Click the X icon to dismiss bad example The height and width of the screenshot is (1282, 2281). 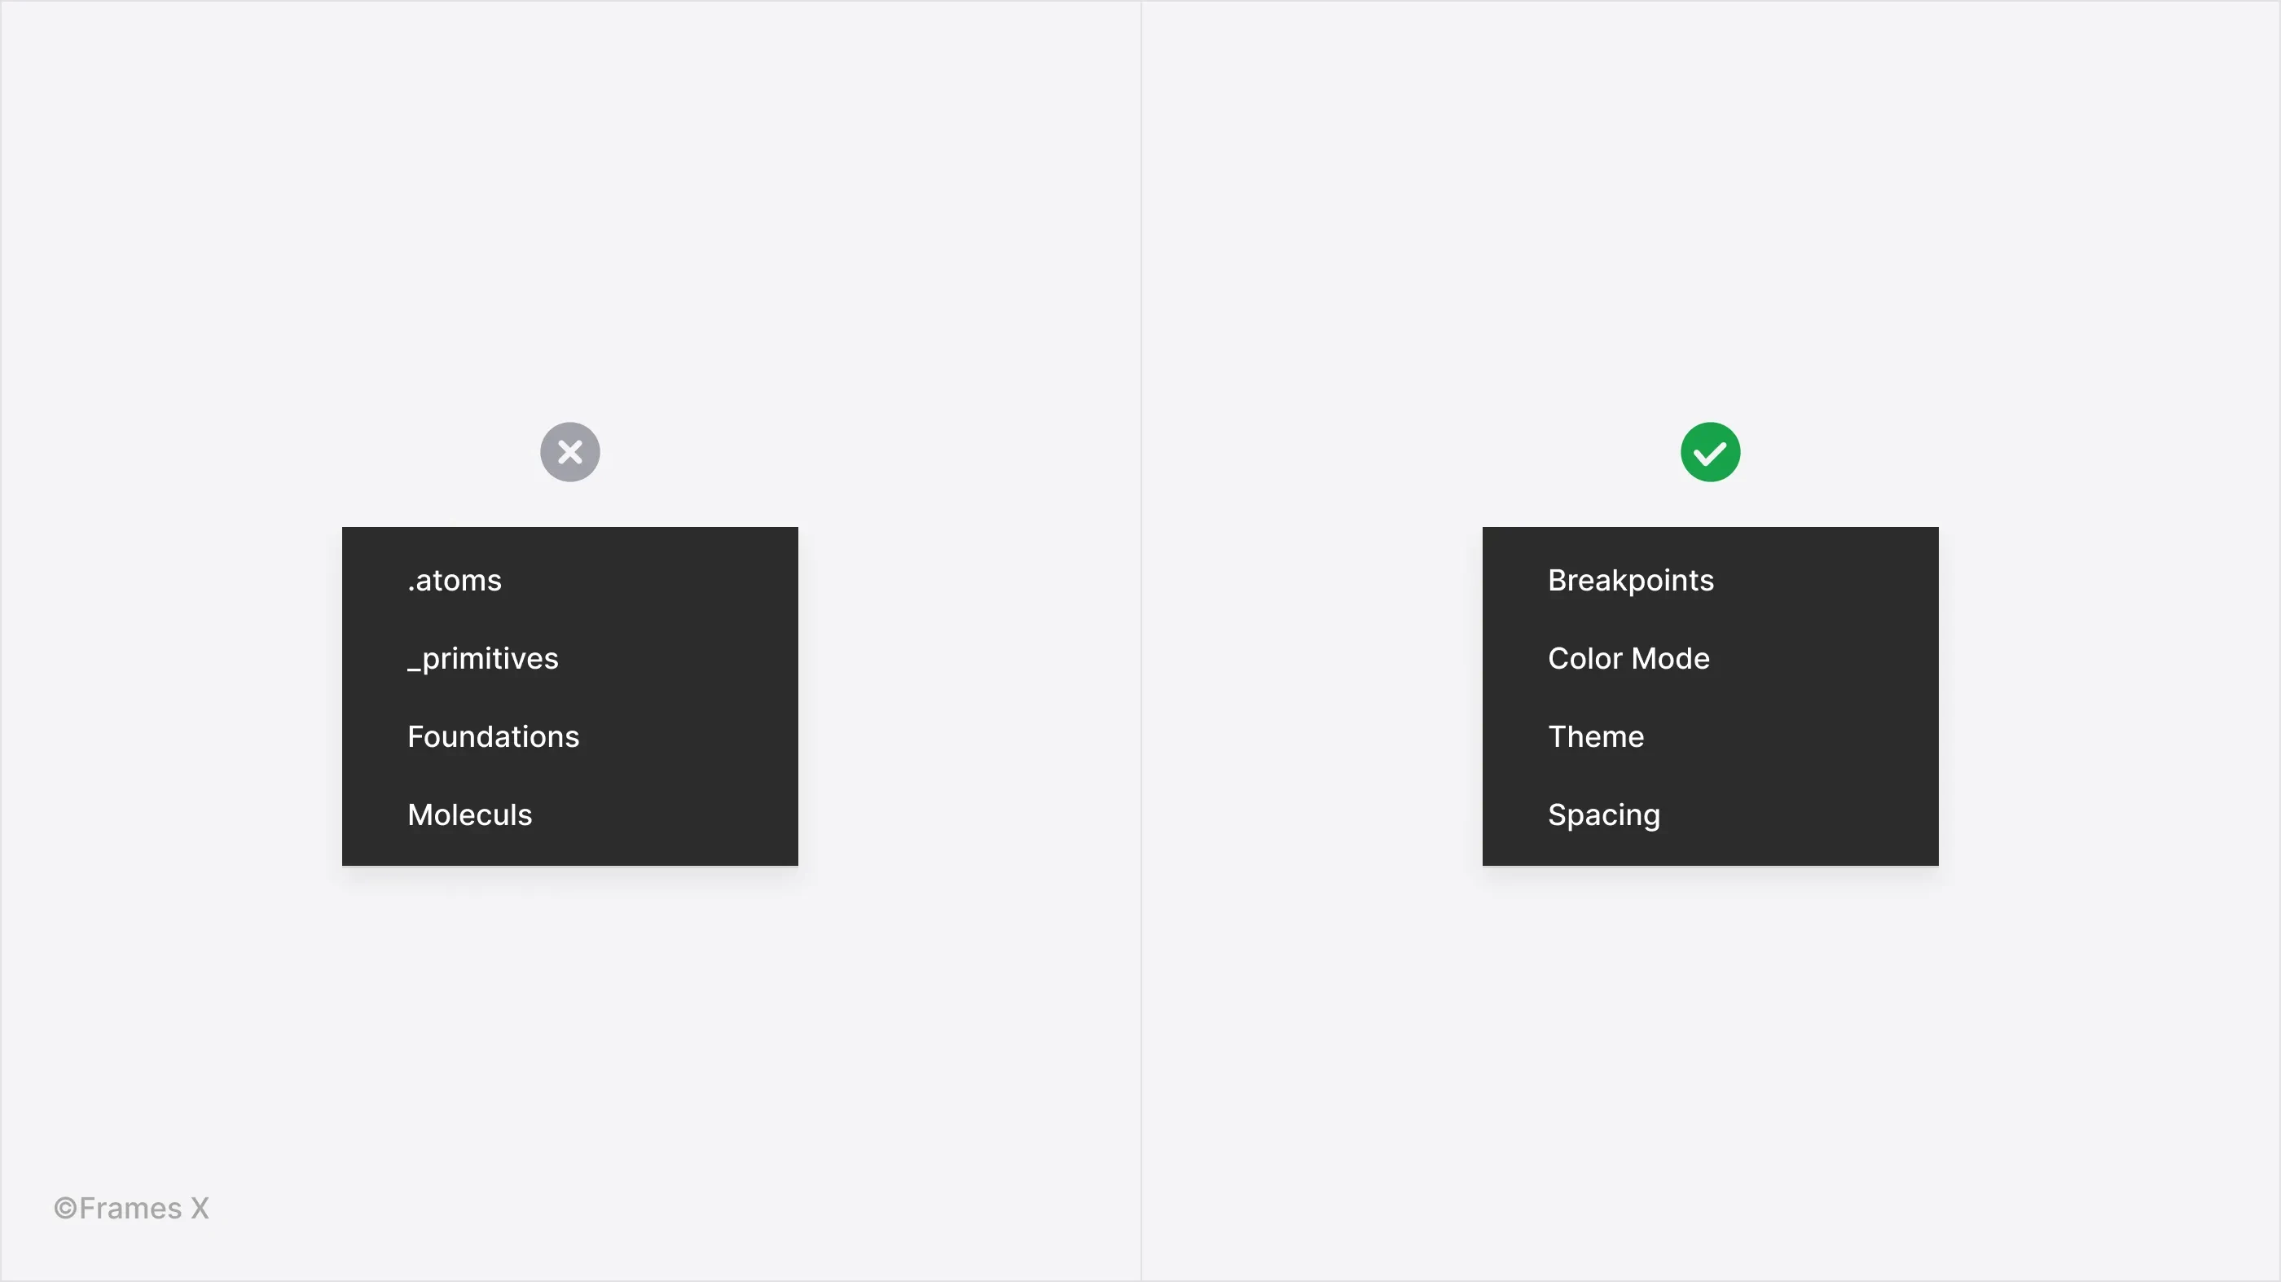click(x=569, y=451)
